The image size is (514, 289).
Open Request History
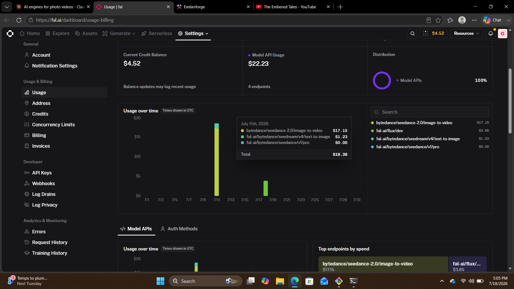64,242
